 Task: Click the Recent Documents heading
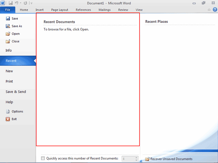pyautogui.click(x=59, y=22)
